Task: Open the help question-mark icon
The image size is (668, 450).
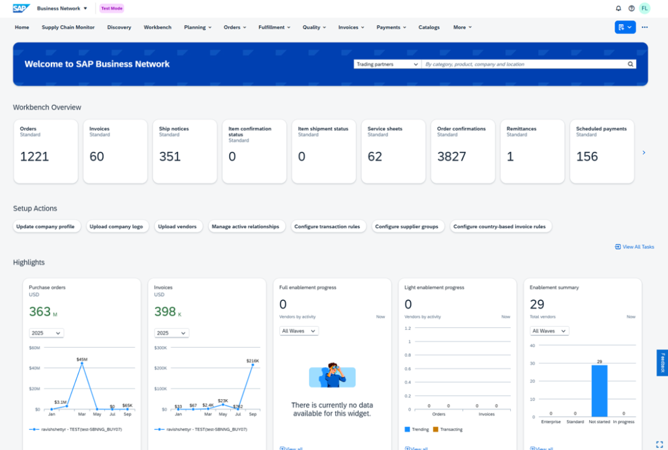Action: [x=631, y=8]
